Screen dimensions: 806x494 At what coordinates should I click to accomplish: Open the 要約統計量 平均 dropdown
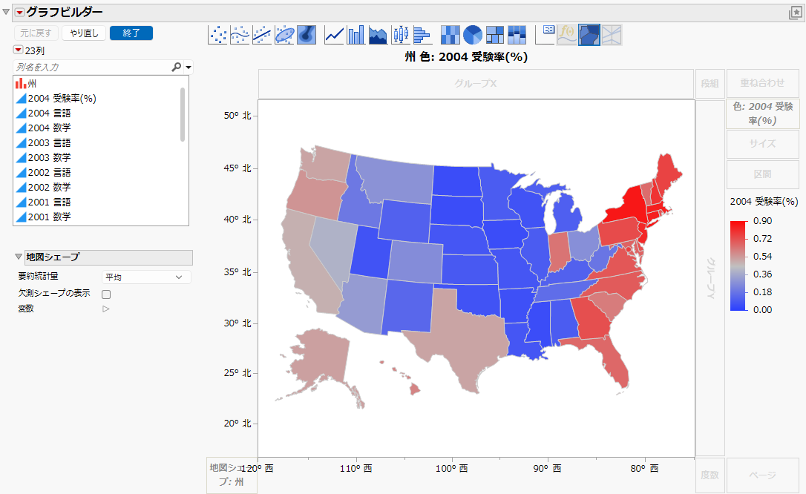pyautogui.click(x=146, y=277)
